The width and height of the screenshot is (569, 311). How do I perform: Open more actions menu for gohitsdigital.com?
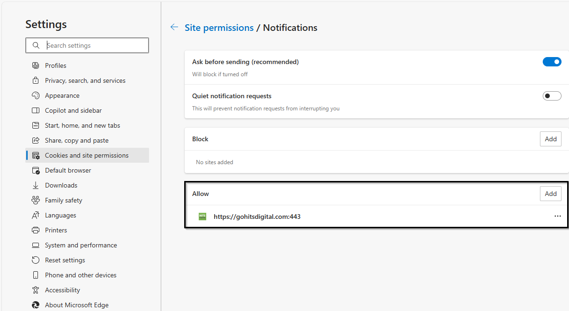[x=557, y=217]
